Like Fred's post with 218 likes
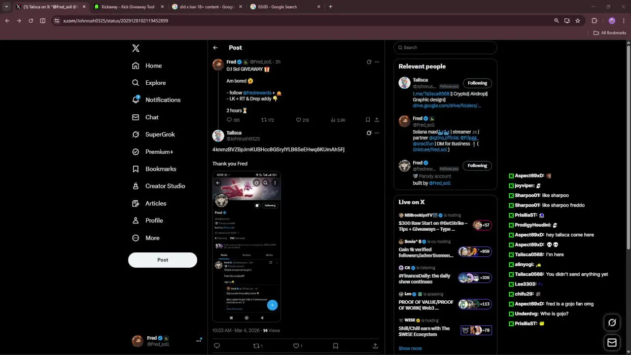 (298, 120)
